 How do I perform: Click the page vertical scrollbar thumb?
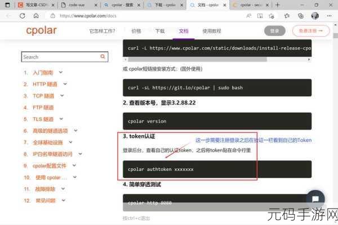click(x=335, y=35)
